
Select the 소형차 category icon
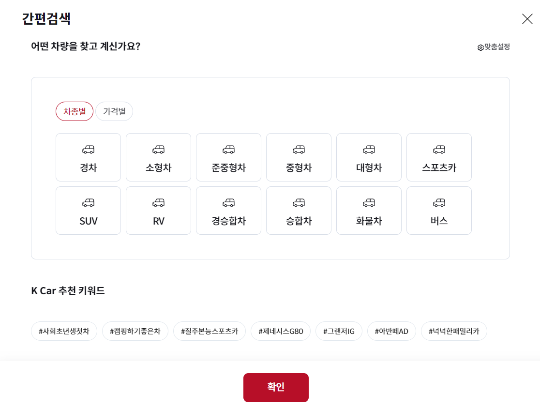point(158,157)
